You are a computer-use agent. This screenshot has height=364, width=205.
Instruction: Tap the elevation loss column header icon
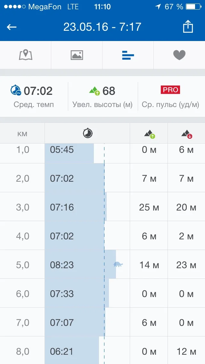coord(186,134)
